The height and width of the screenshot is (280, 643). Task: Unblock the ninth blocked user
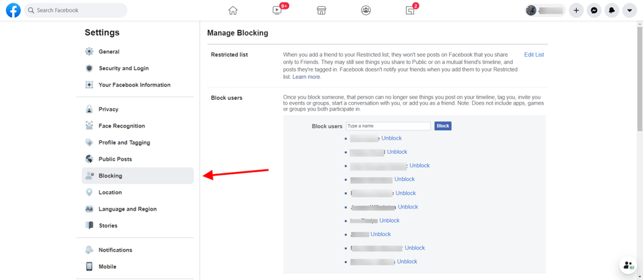[415, 248]
